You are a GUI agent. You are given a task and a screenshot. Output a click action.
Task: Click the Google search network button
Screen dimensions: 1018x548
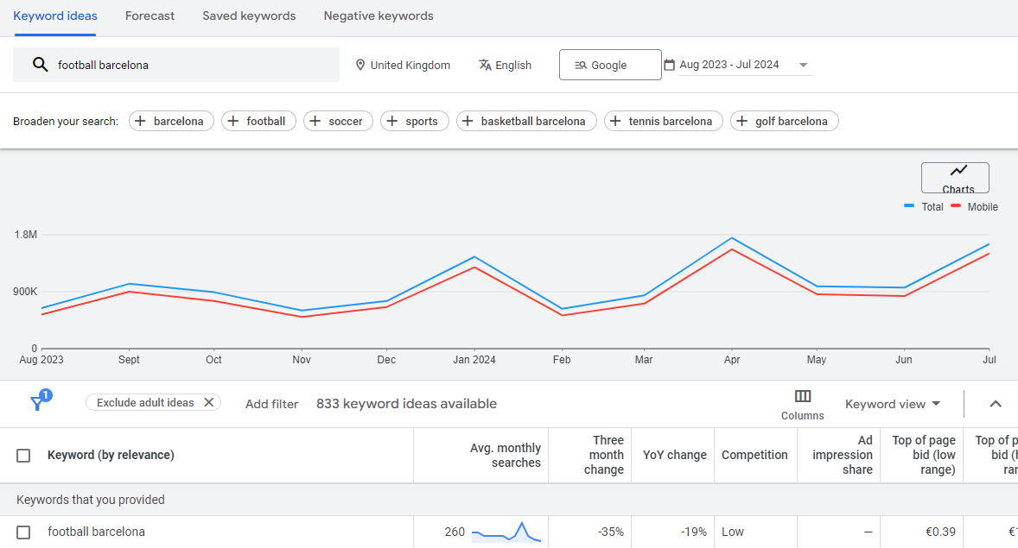pyautogui.click(x=610, y=65)
